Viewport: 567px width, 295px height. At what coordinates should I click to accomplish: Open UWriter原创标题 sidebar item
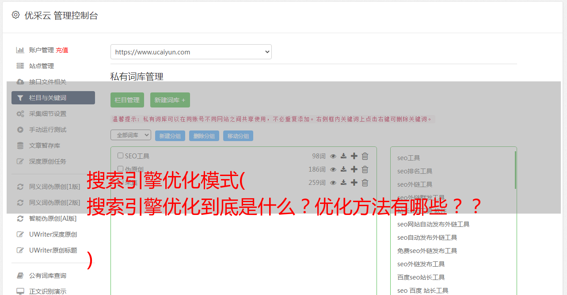(x=53, y=250)
